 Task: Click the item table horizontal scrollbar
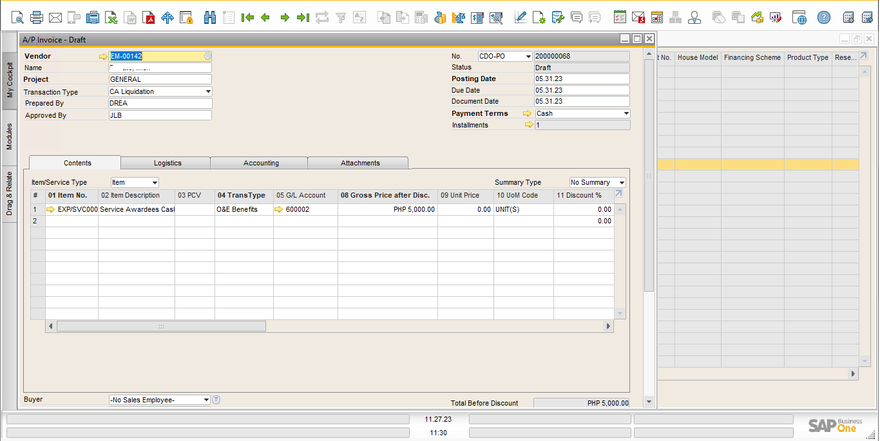pyautogui.click(x=161, y=326)
